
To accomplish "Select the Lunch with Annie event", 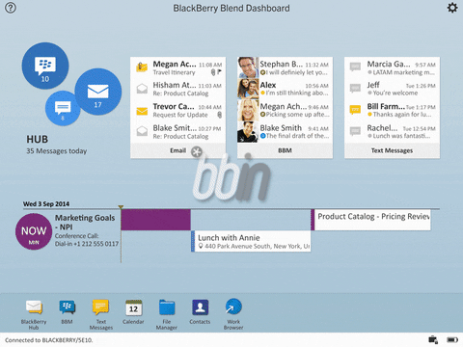I will pos(251,241).
